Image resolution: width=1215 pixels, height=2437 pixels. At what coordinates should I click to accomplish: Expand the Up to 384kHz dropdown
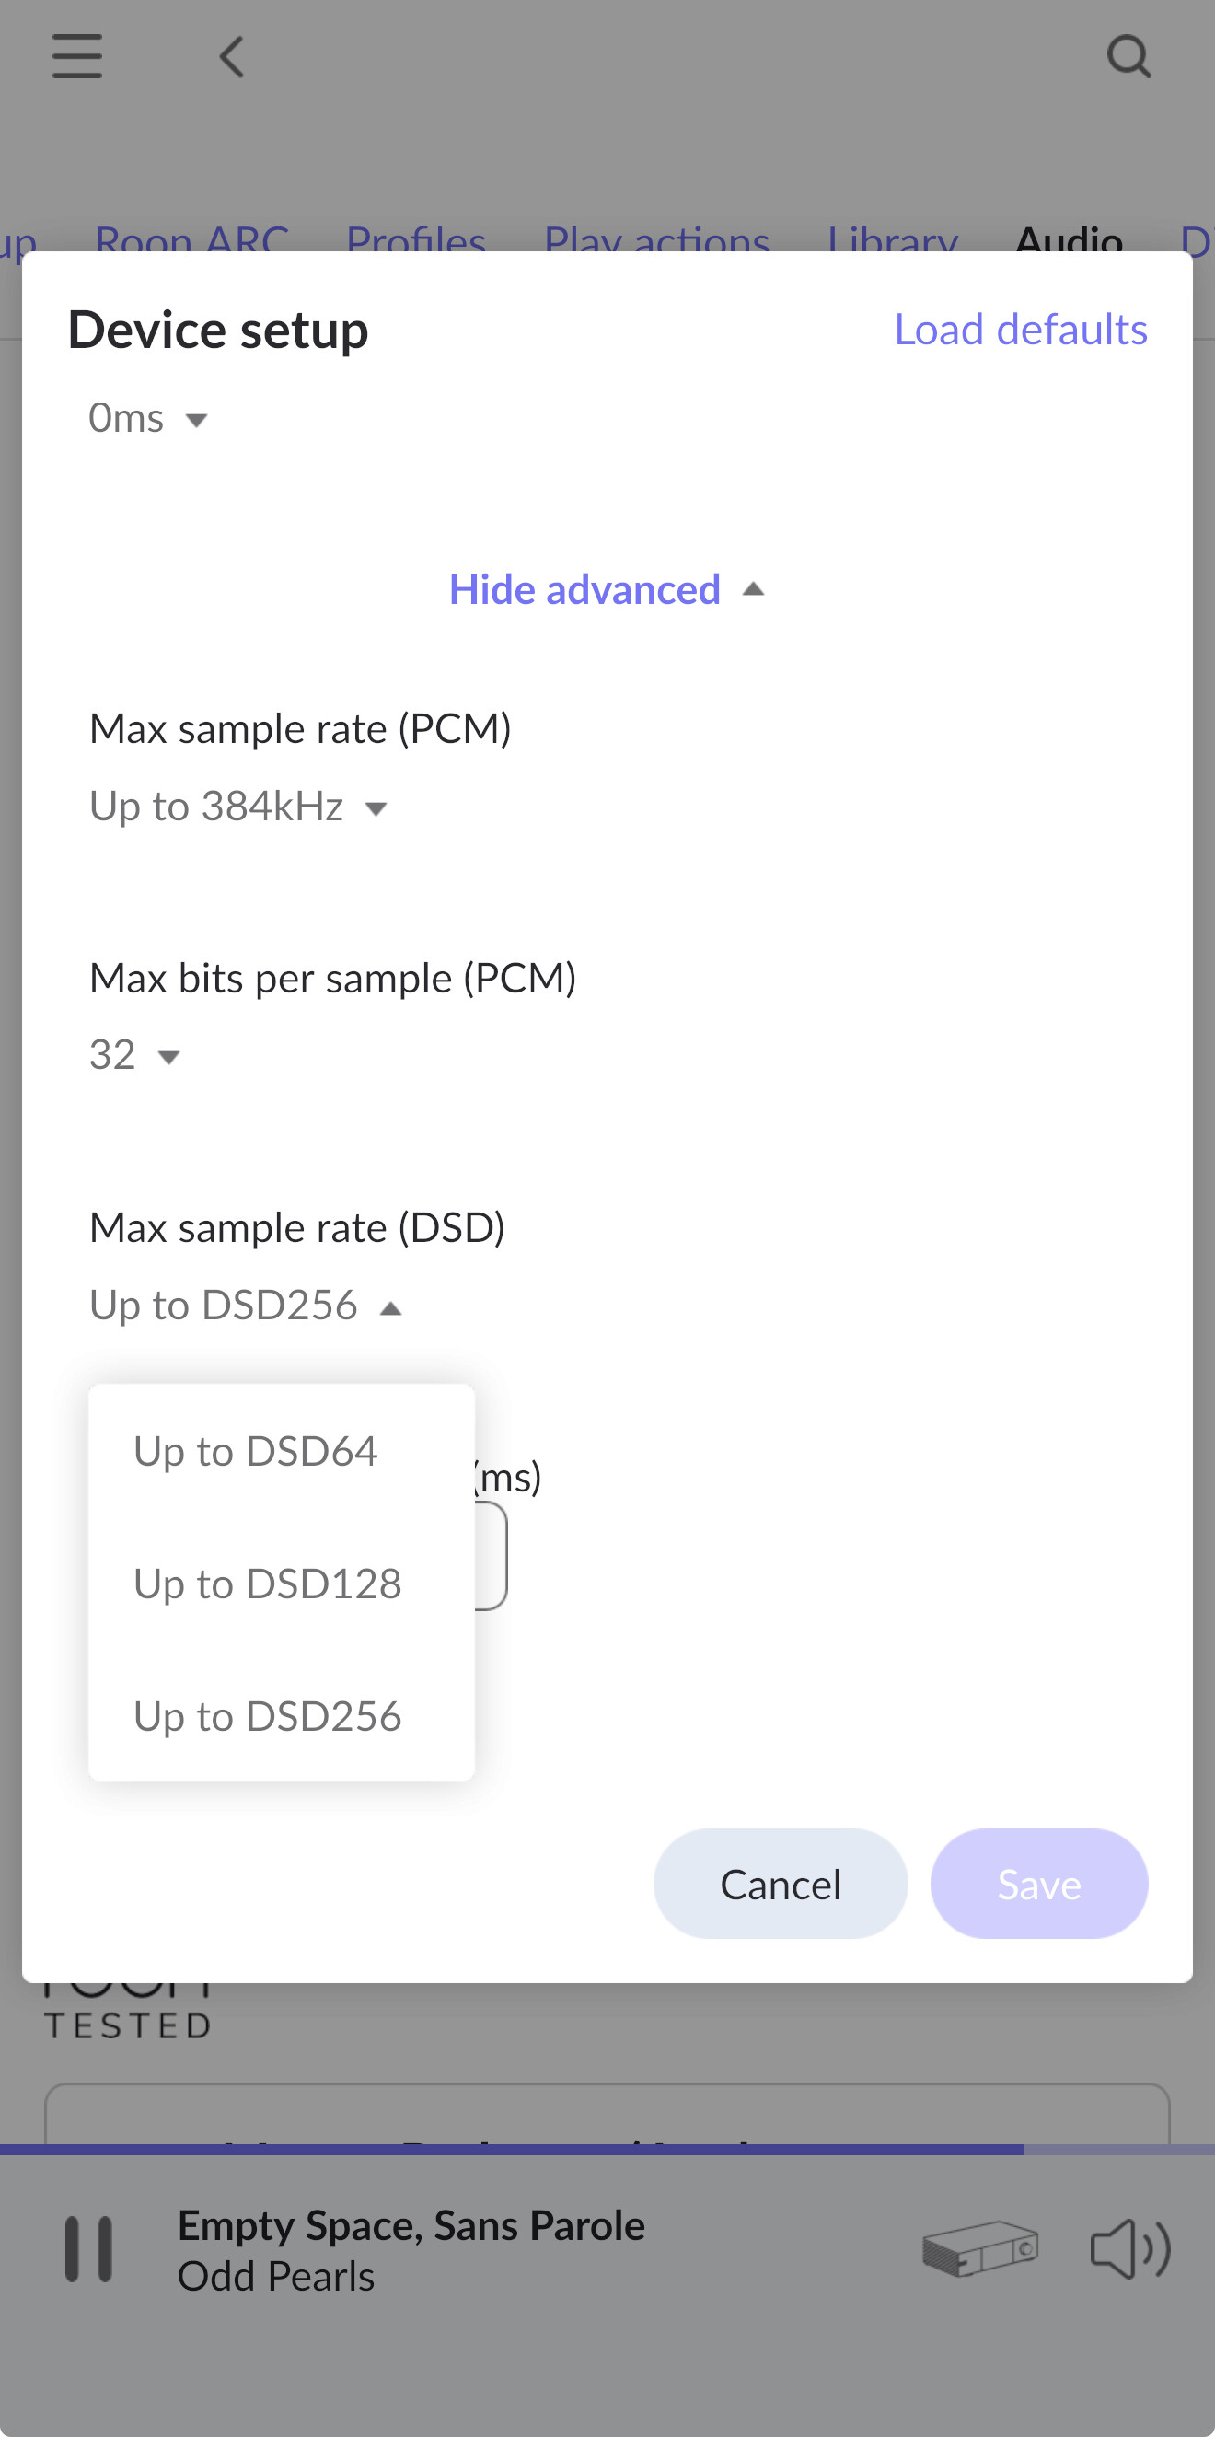238,807
